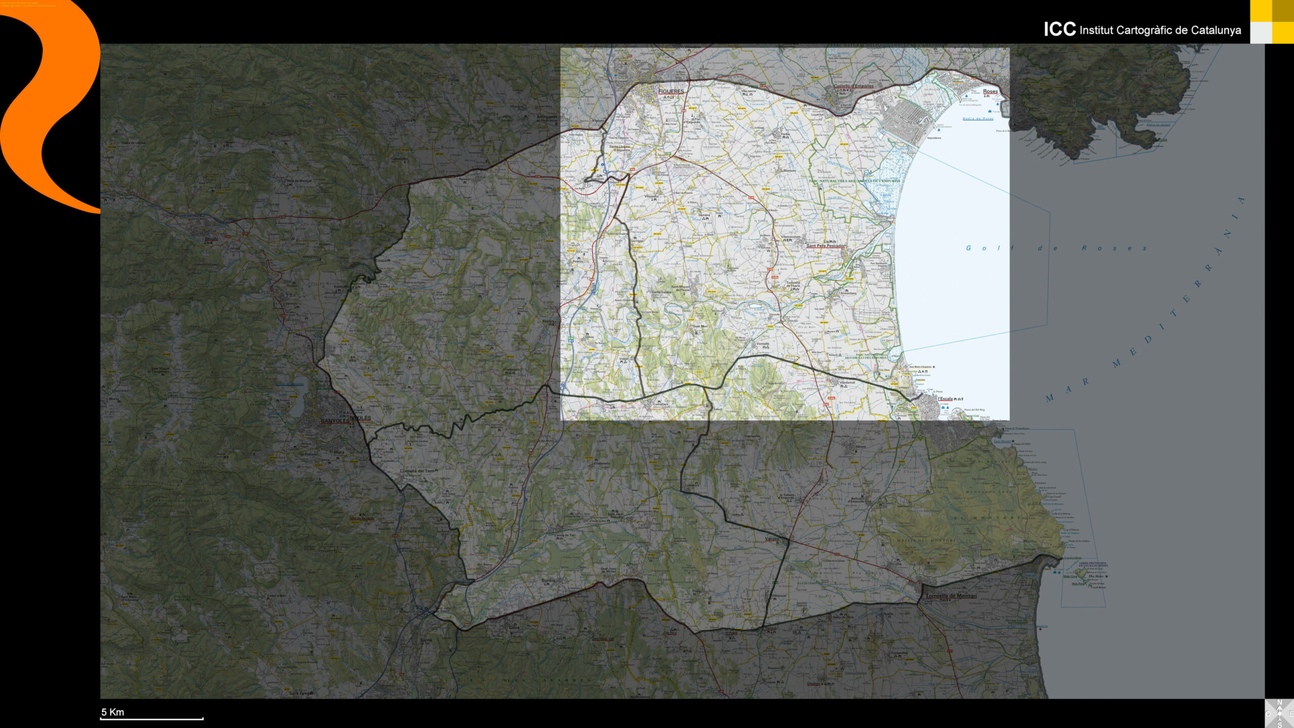Viewport: 1294px width, 728px height.
Task: Click the l'Escala town label
Action: click(945, 398)
